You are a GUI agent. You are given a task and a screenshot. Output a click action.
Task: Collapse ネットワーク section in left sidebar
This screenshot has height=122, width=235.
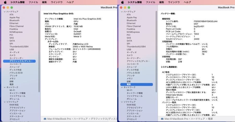pyautogui.click(x=5, y=87)
